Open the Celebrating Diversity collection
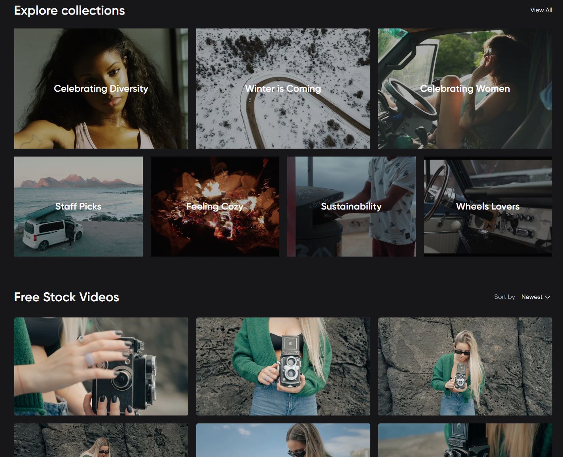Screen dimensions: 563x457 point(101,89)
